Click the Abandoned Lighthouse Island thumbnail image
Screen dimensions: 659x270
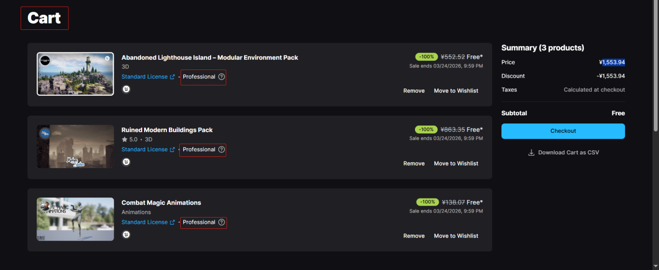pyautogui.click(x=76, y=74)
